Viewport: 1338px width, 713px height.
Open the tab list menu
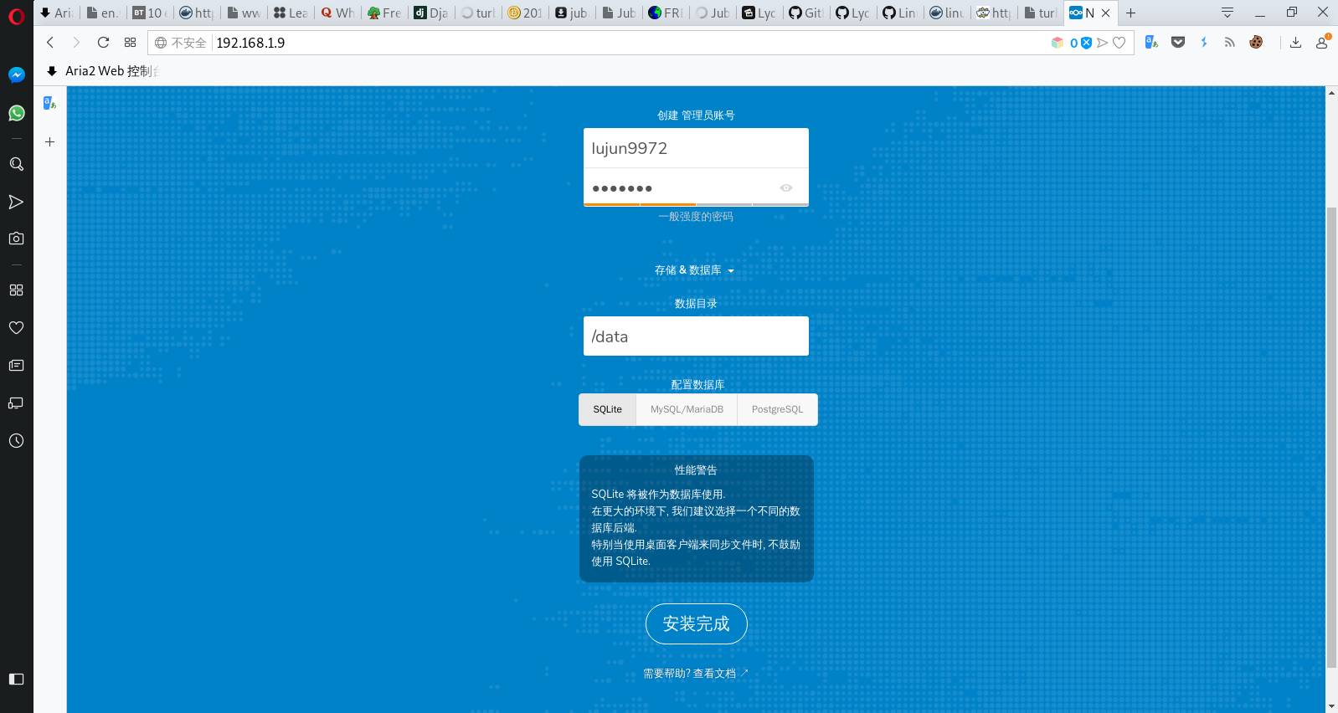[1227, 13]
